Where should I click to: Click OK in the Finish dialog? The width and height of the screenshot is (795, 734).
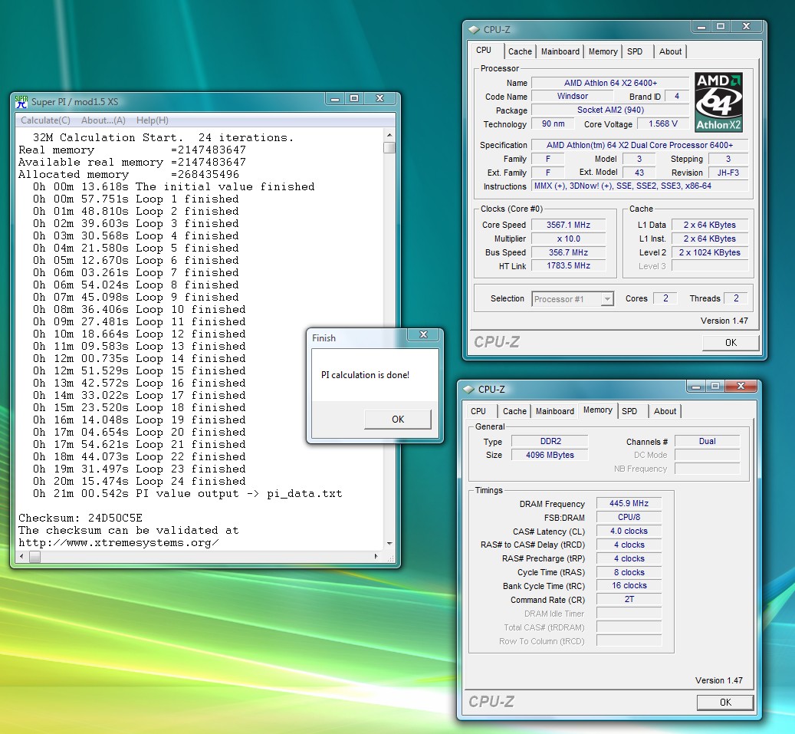[397, 420]
